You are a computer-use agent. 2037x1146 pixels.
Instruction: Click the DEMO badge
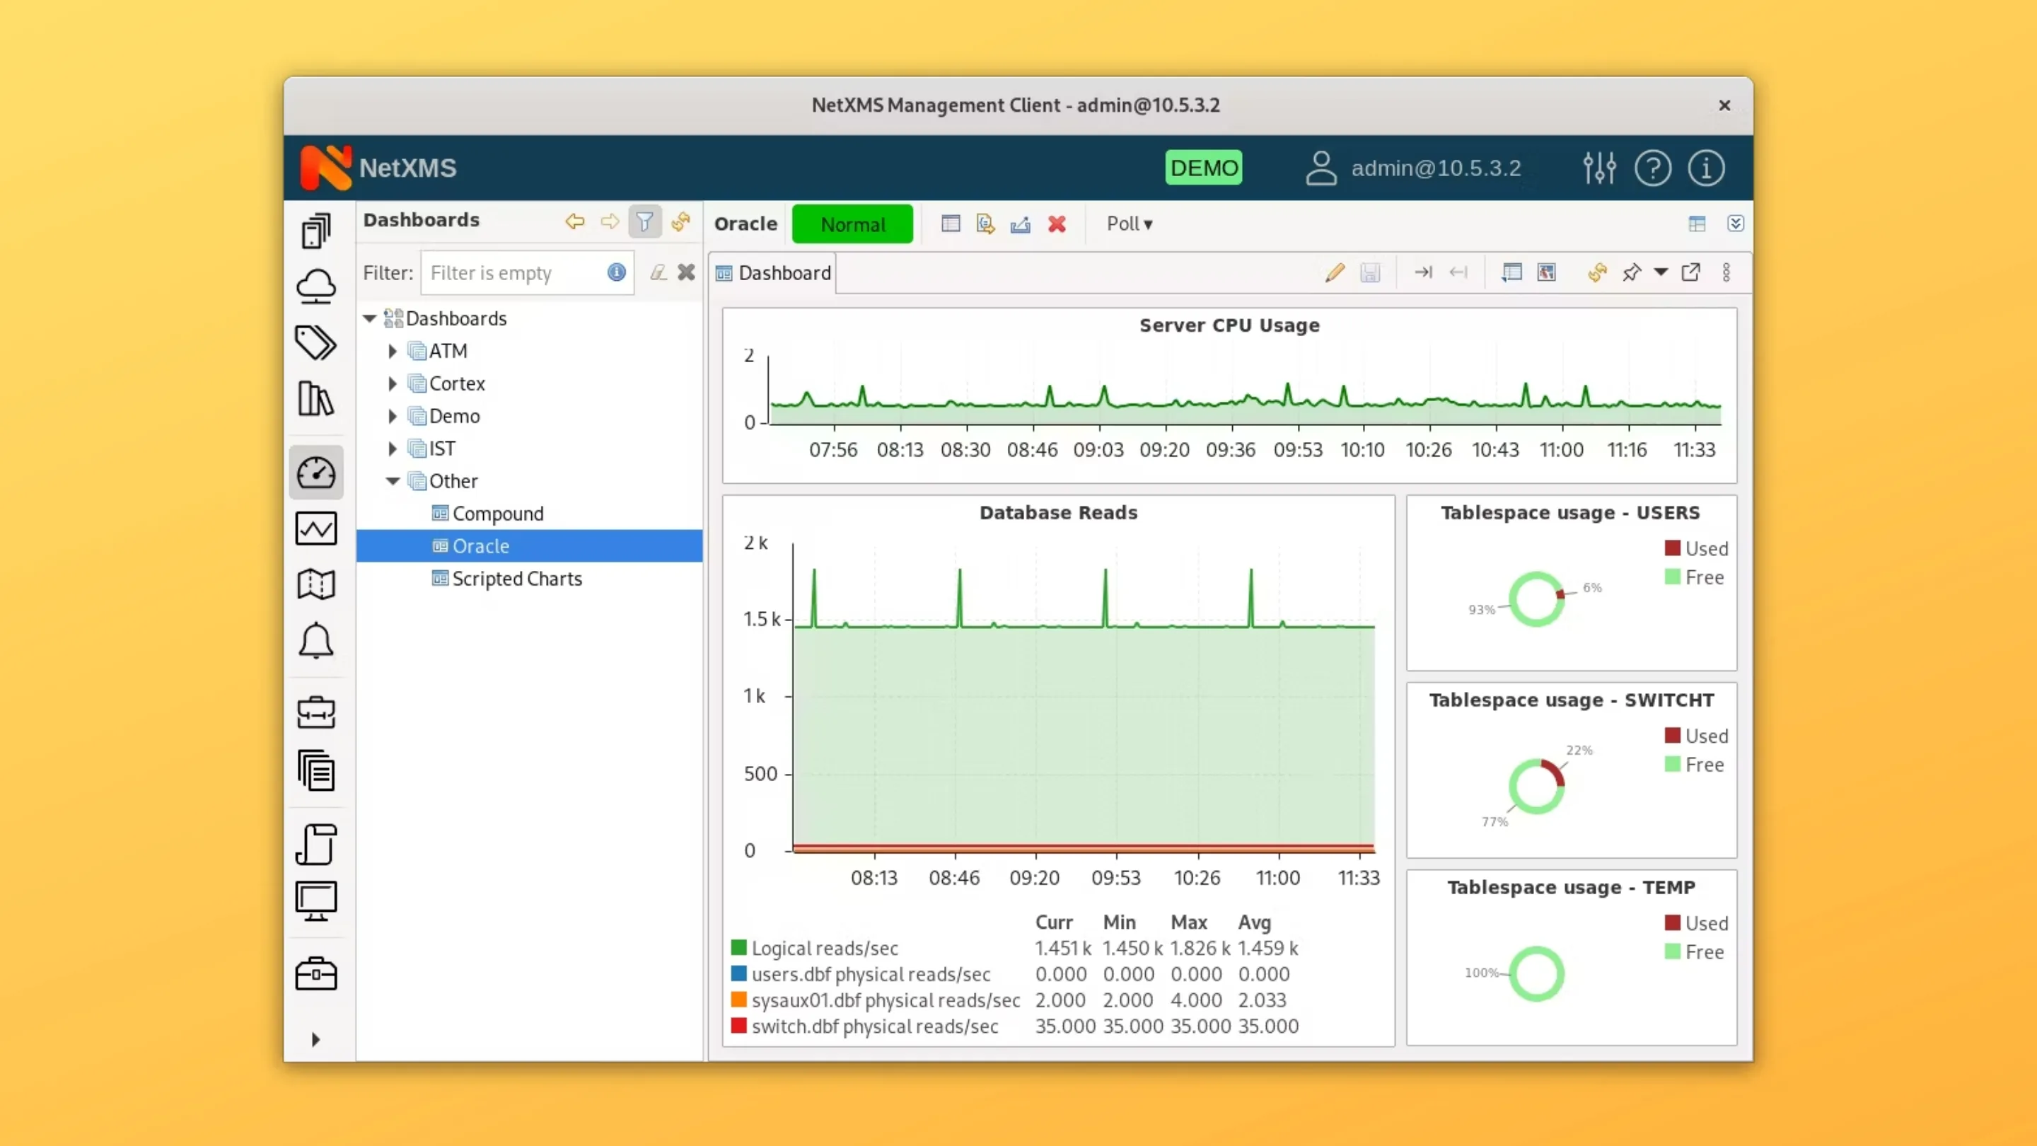click(x=1204, y=168)
